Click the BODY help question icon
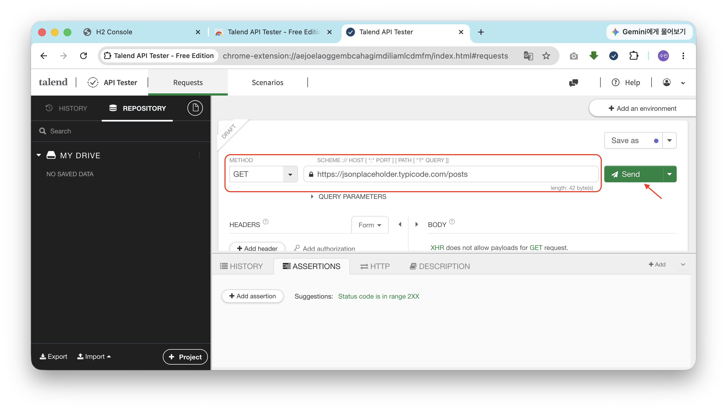 (x=452, y=222)
